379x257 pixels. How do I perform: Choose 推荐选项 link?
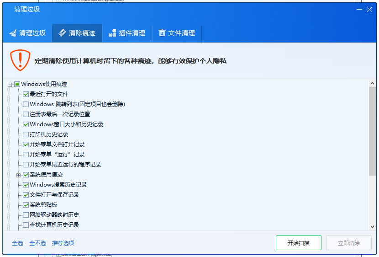63,243
